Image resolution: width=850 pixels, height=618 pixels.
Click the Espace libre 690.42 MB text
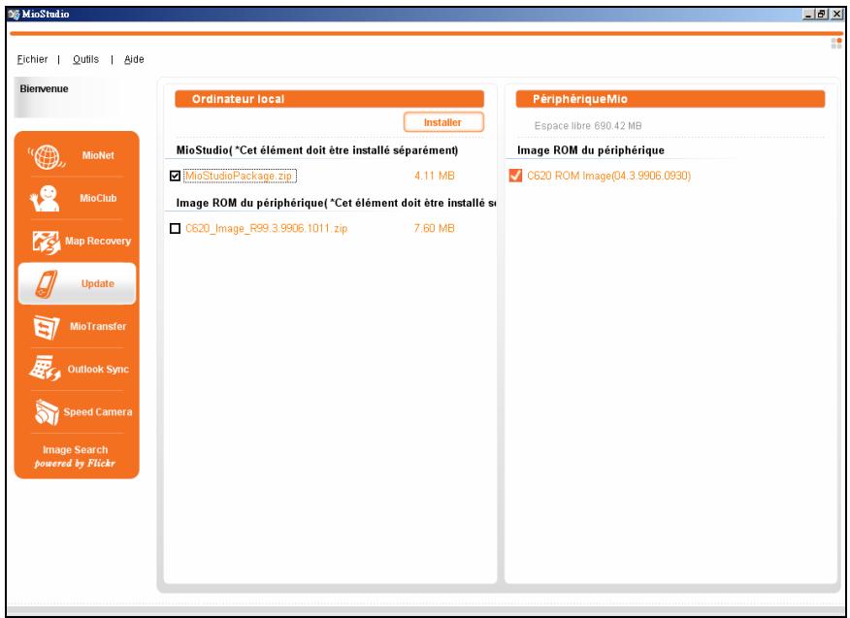[588, 126]
